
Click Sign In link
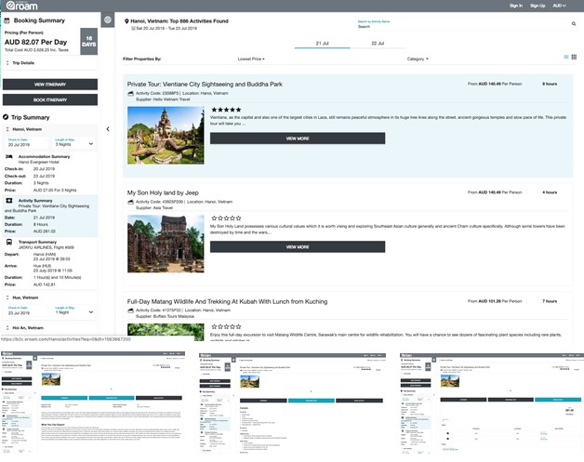tap(516, 6)
